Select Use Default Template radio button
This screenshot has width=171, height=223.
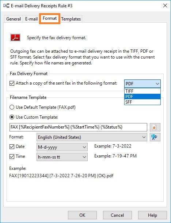[x=12, y=107]
